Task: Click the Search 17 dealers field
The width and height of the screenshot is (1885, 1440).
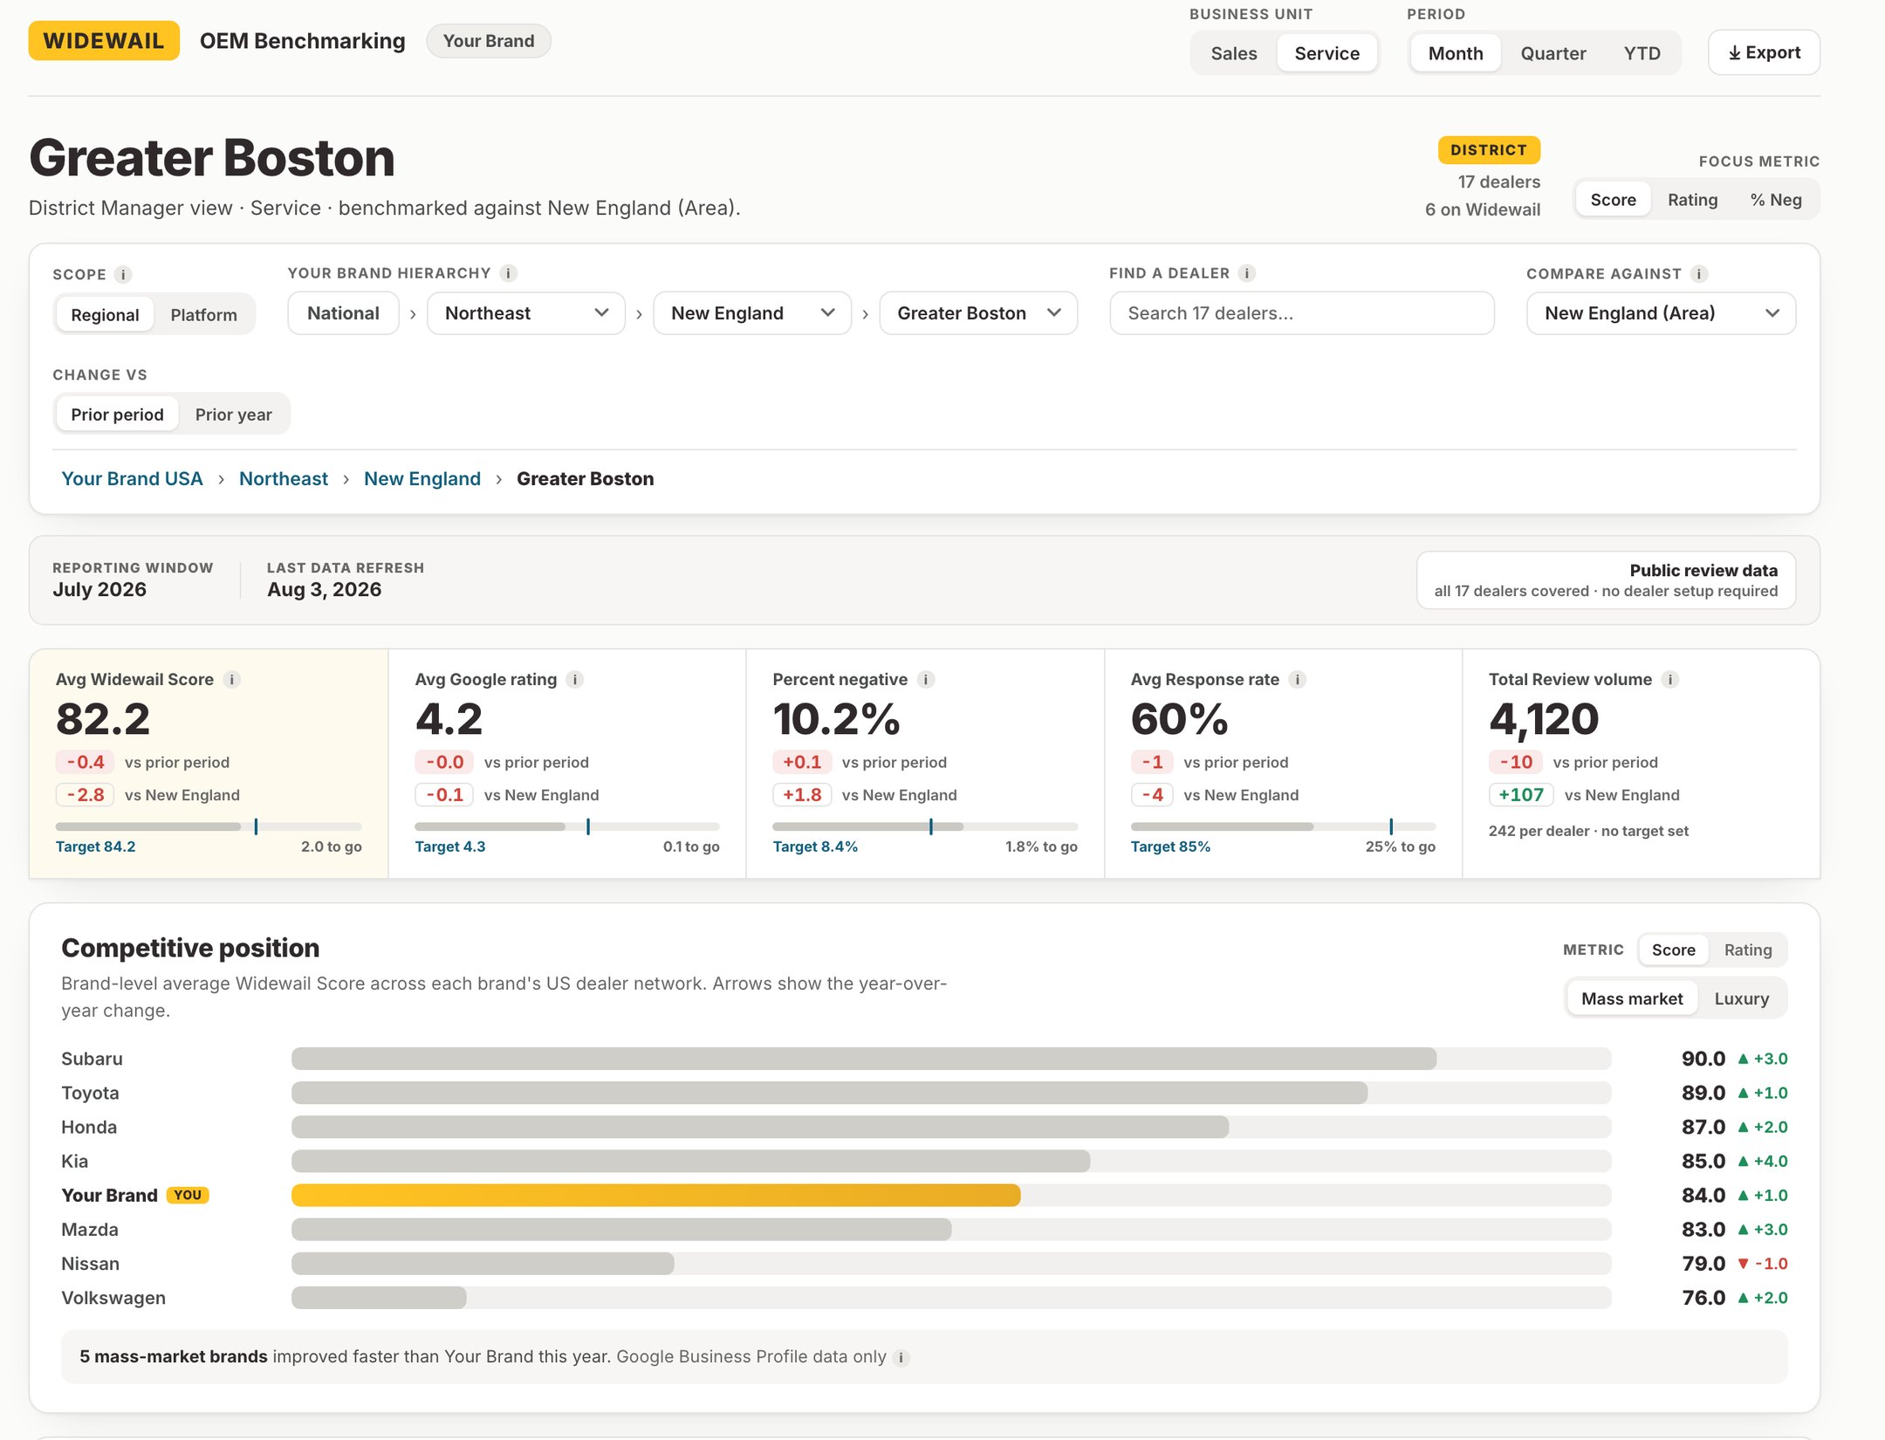Action: coord(1301,313)
